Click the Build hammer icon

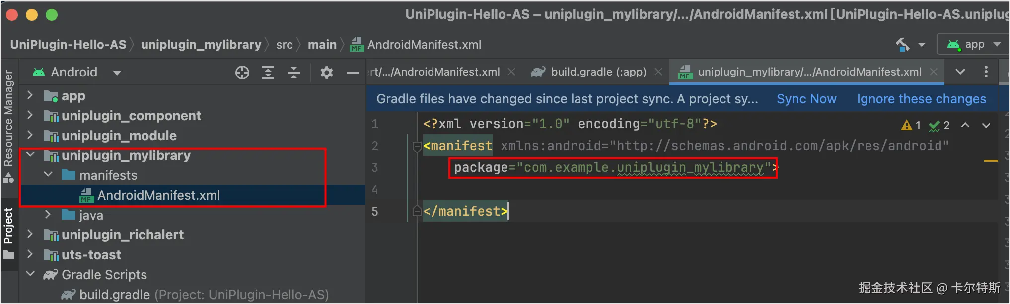click(x=902, y=45)
